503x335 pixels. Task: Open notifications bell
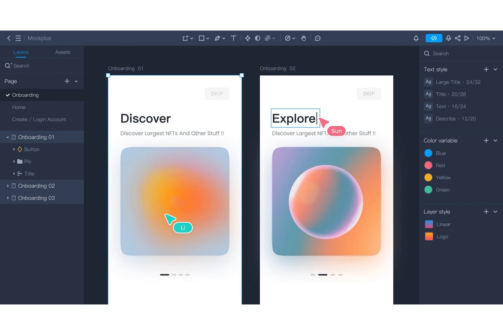416,38
